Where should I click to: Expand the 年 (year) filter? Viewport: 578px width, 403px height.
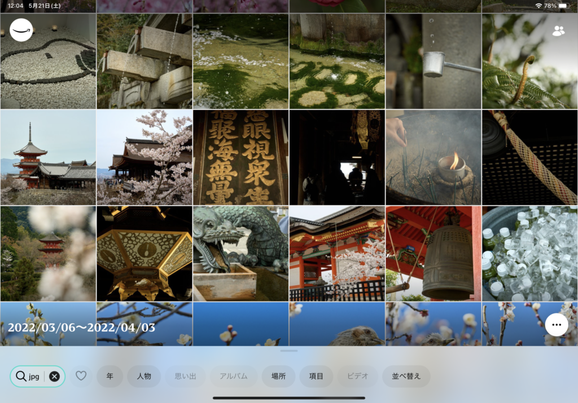pos(110,377)
